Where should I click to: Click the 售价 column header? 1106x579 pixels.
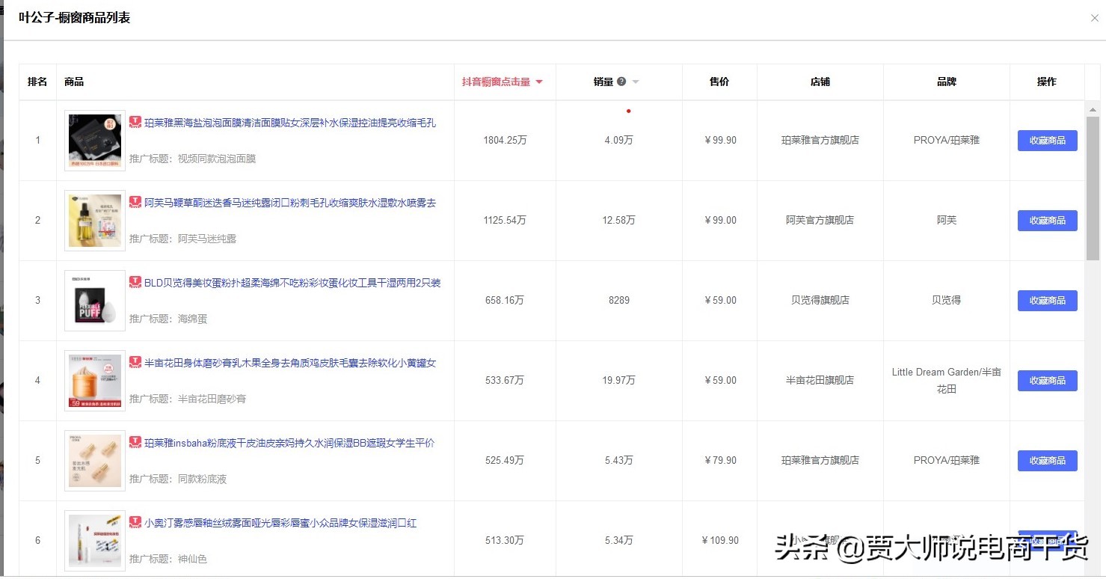719,82
